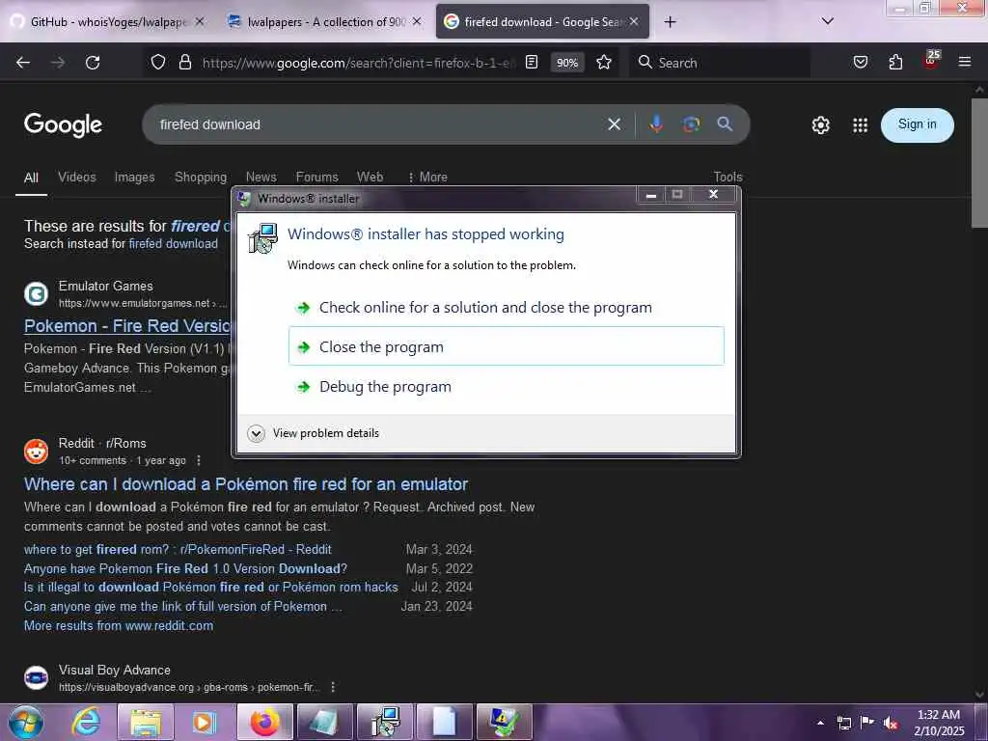
Task: Open Pokemon - Fire Red Version result
Action: [x=128, y=326]
